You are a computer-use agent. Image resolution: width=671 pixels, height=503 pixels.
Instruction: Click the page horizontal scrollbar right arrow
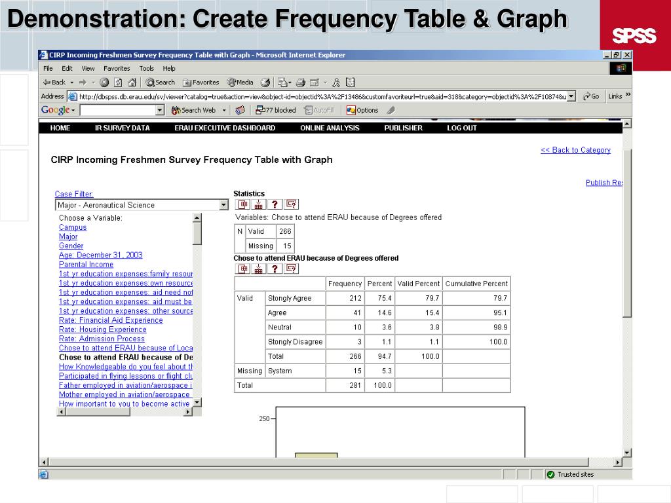coord(617,462)
